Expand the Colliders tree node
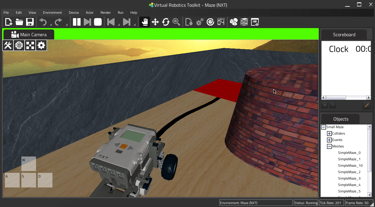 [x=329, y=134]
